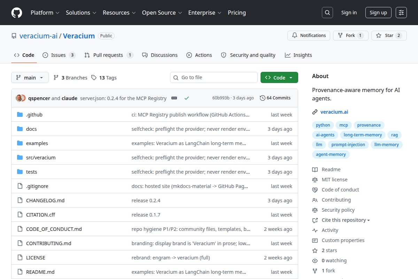This screenshot has width=418, height=279.
Task: Open the appearance settings icon beside Sign up
Action: pos(401,13)
